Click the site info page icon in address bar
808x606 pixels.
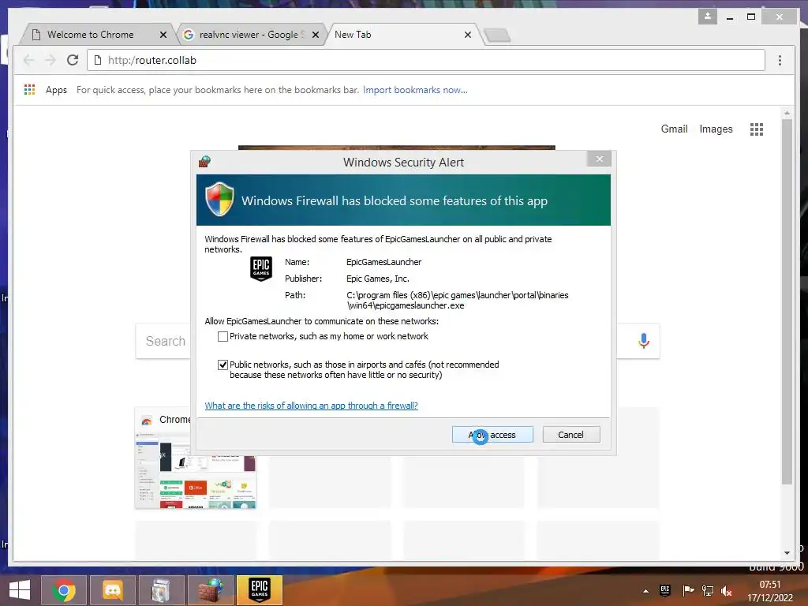pyautogui.click(x=97, y=60)
